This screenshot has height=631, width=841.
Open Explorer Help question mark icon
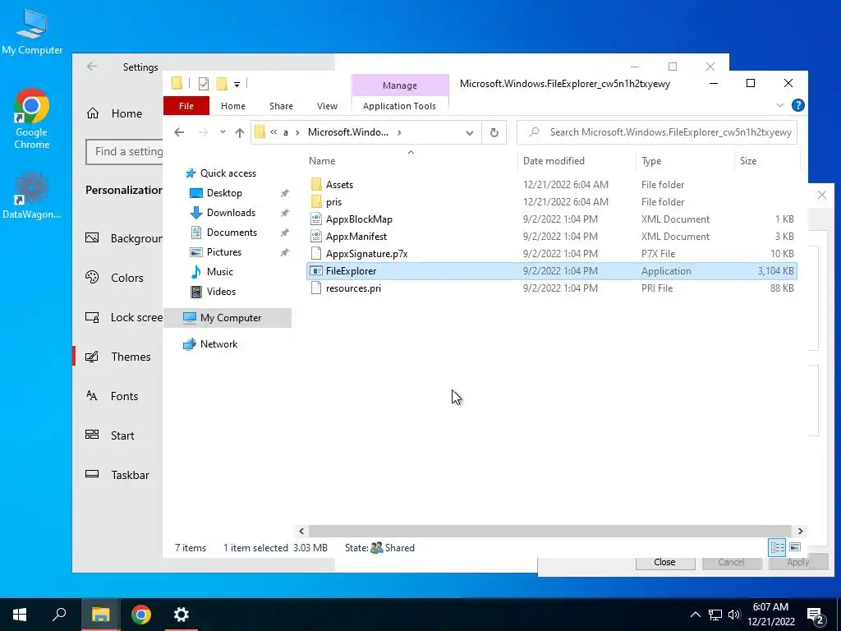797,105
